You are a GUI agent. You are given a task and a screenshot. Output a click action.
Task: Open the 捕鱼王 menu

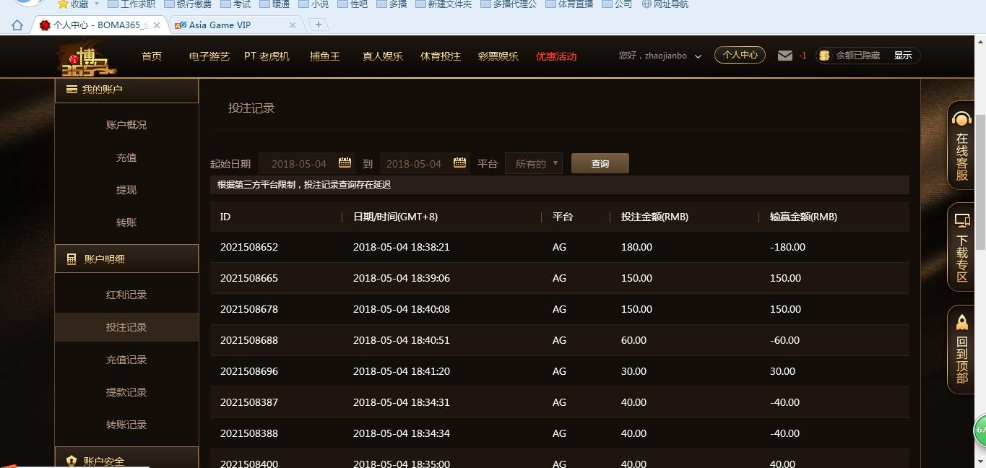[325, 56]
